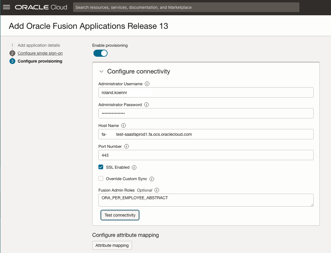Disable the Enable provisioning toggle
Viewport: 331px width, 253px height.
[101, 53]
